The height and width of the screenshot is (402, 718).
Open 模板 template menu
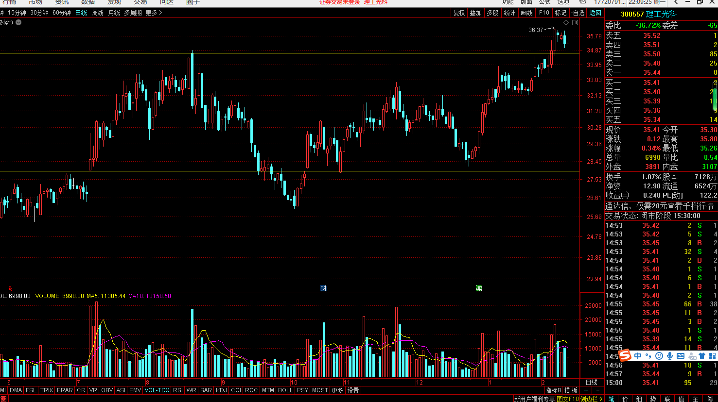tap(571, 390)
